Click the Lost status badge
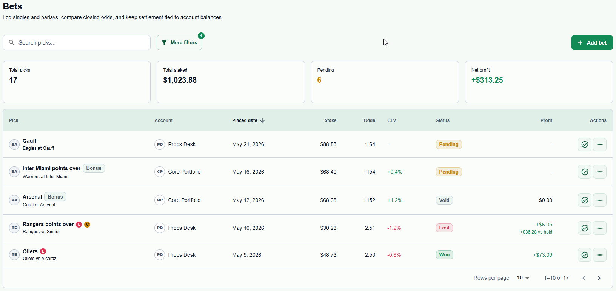This screenshot has width=616, height=291. click(444, 228)
